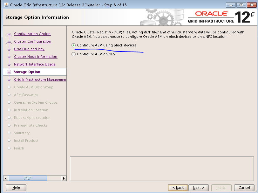Viewport: 258px width, 193px height.
Task: Click the Root script execution text
Action: pos(32,118)
